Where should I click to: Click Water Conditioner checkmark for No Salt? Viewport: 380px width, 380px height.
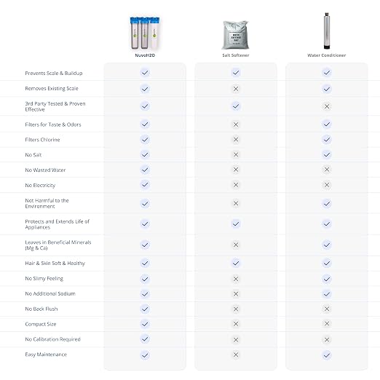tap(327, 154)
